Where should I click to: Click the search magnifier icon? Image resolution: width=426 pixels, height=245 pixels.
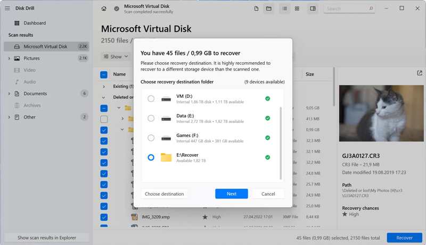[x=371, y=9]
